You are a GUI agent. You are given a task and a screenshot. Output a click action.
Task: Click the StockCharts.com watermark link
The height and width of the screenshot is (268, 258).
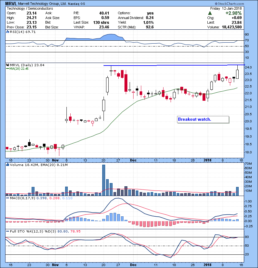[x=230, y=4]
